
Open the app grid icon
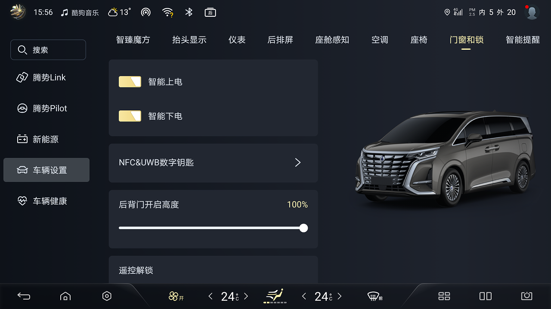(444, 296)
